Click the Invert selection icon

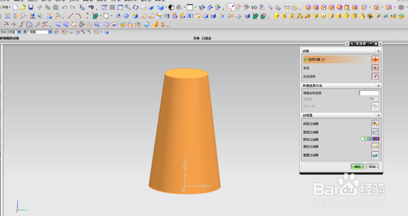375,77
